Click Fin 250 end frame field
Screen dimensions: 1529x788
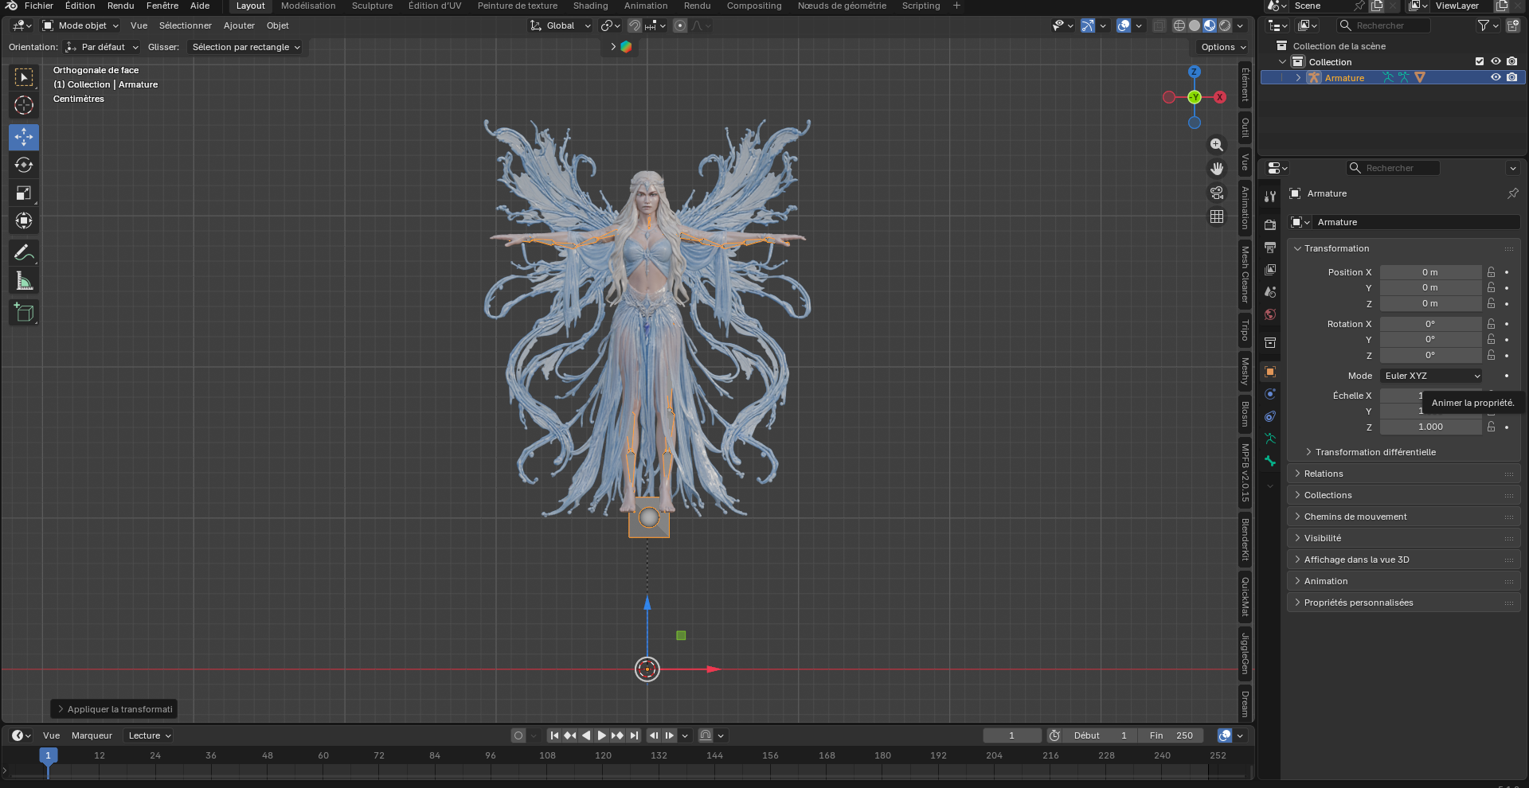[x=1171, y=735]
